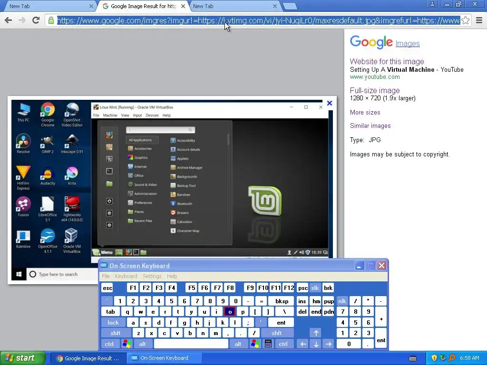Click the tab key on the keyboard
The width and height of the screenshot is (487, 365).
(x=110, y=312)
